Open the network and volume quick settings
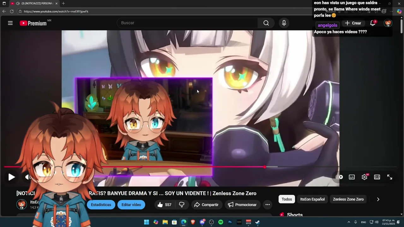The width and height of the screenshot is (404, 227). (x=374, y=222)
